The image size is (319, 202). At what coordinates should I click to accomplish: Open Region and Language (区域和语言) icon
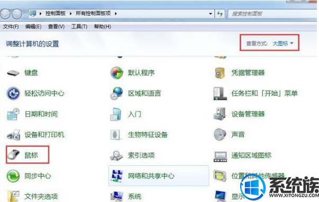[x=117, y=93]
